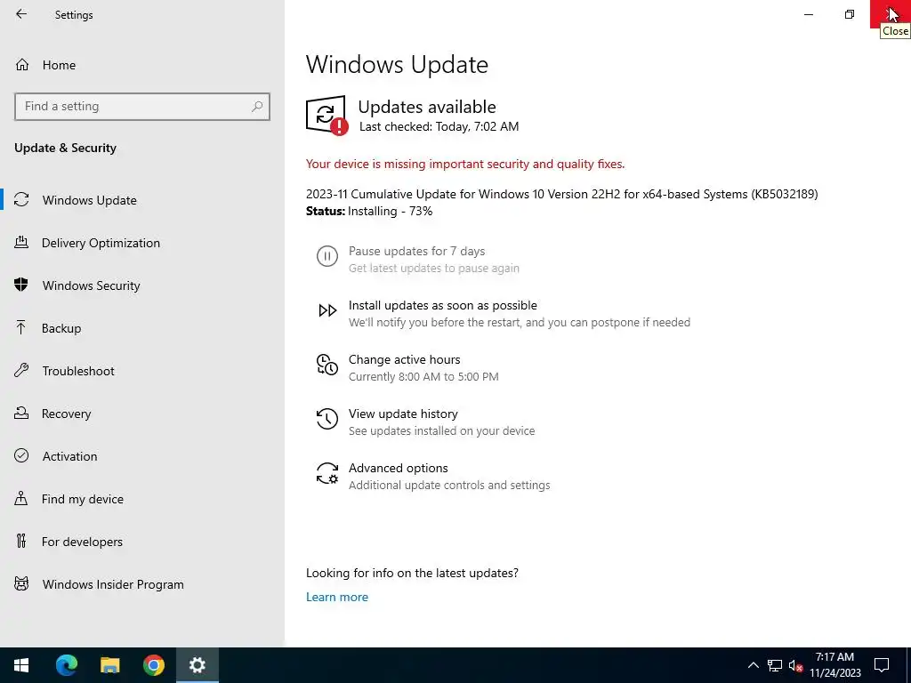Click in the Find a setting search box
Image resolution: width=911 pixels, height=683 pixels.
pyautogui.click(x=142, y=107)
